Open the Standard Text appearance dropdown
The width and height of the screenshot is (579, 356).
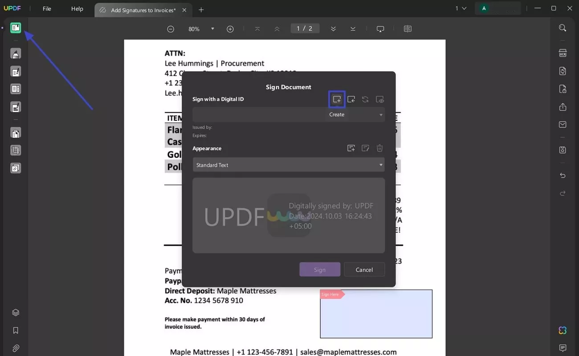(289, 165)
